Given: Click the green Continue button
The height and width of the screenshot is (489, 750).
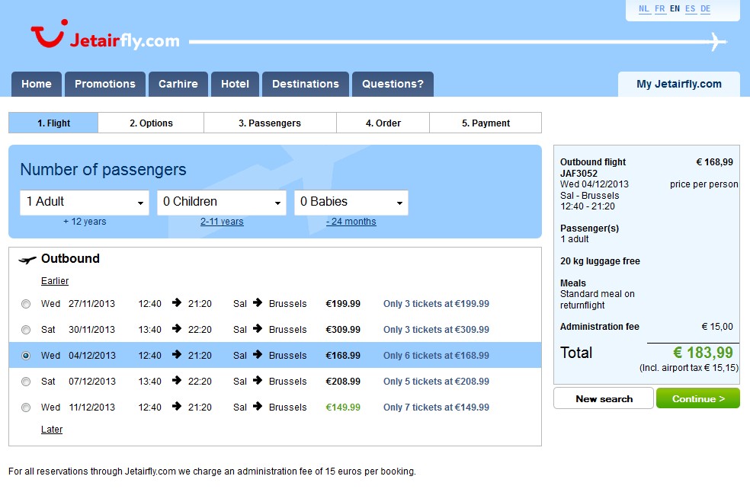Looking at the screenshot, I should point(698,398).
